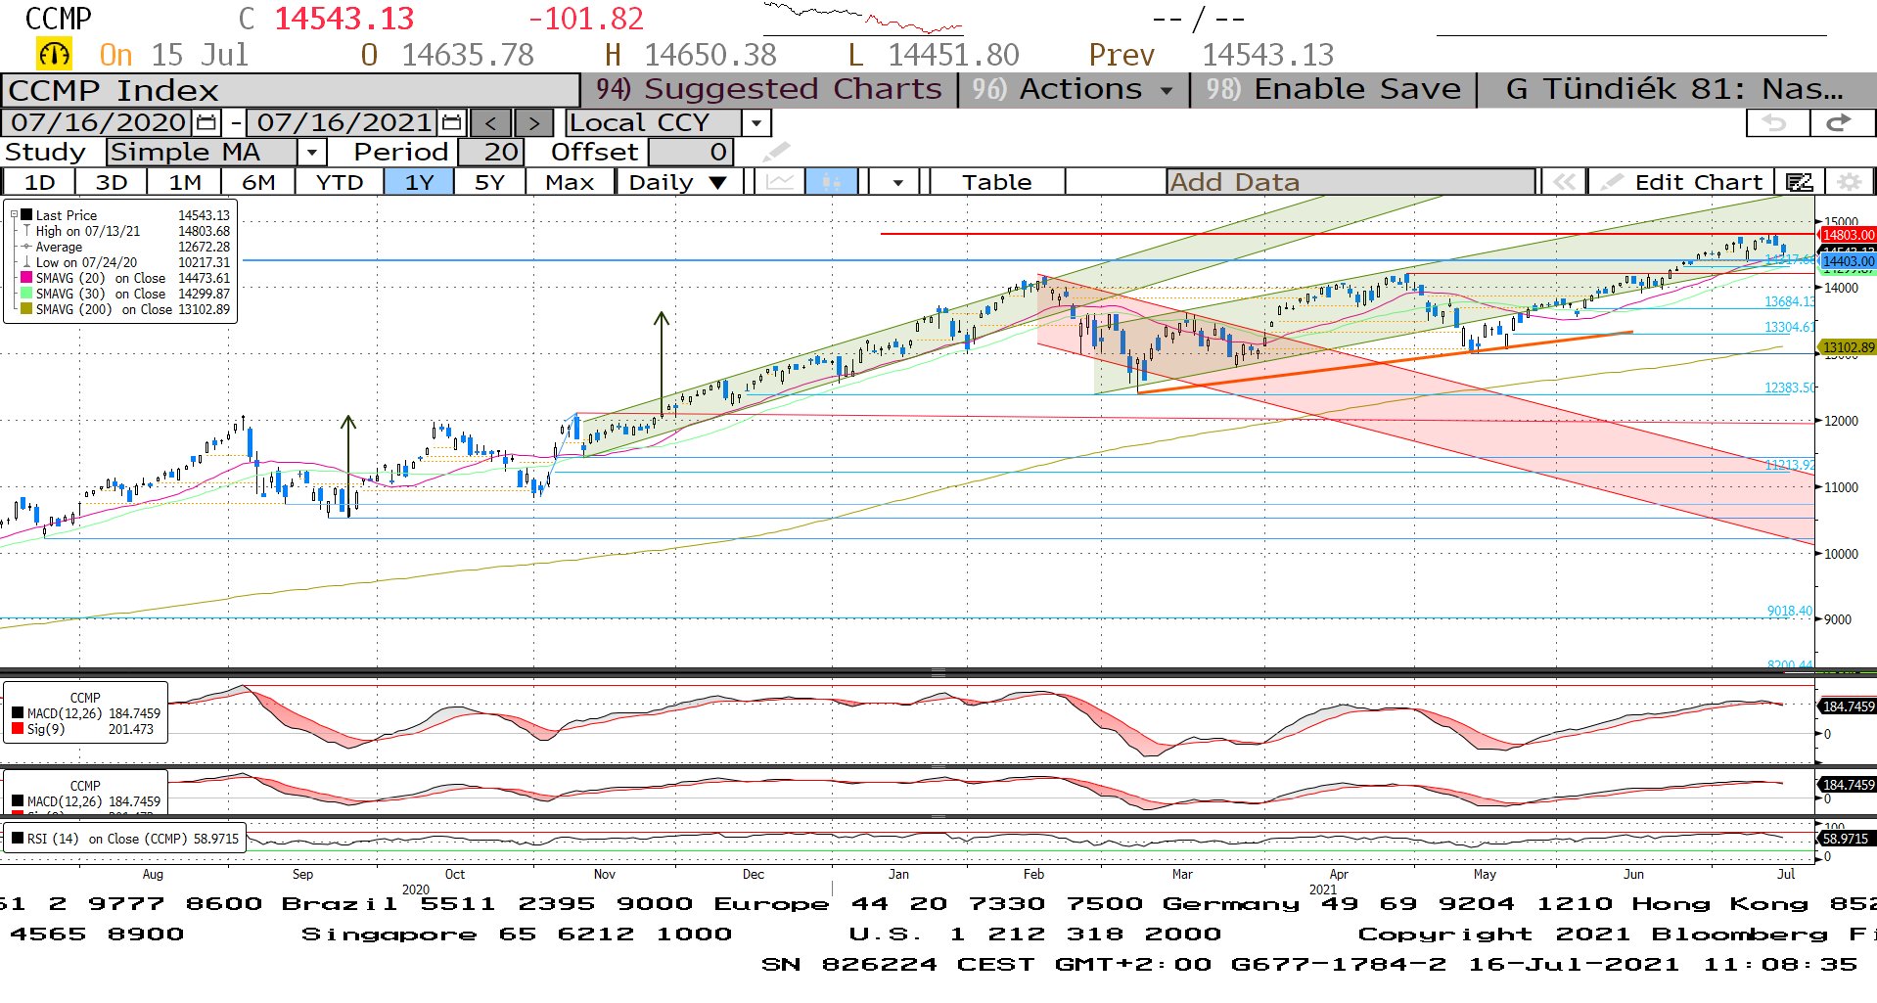This screenshot has height=1003, width=1877.
Task: Click the undo arrow button
Action: click(x=1777, y=122)
